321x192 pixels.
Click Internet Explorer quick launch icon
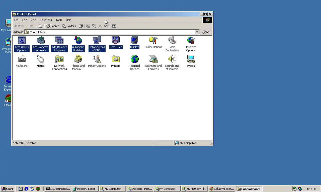click(x=26, y=189)
